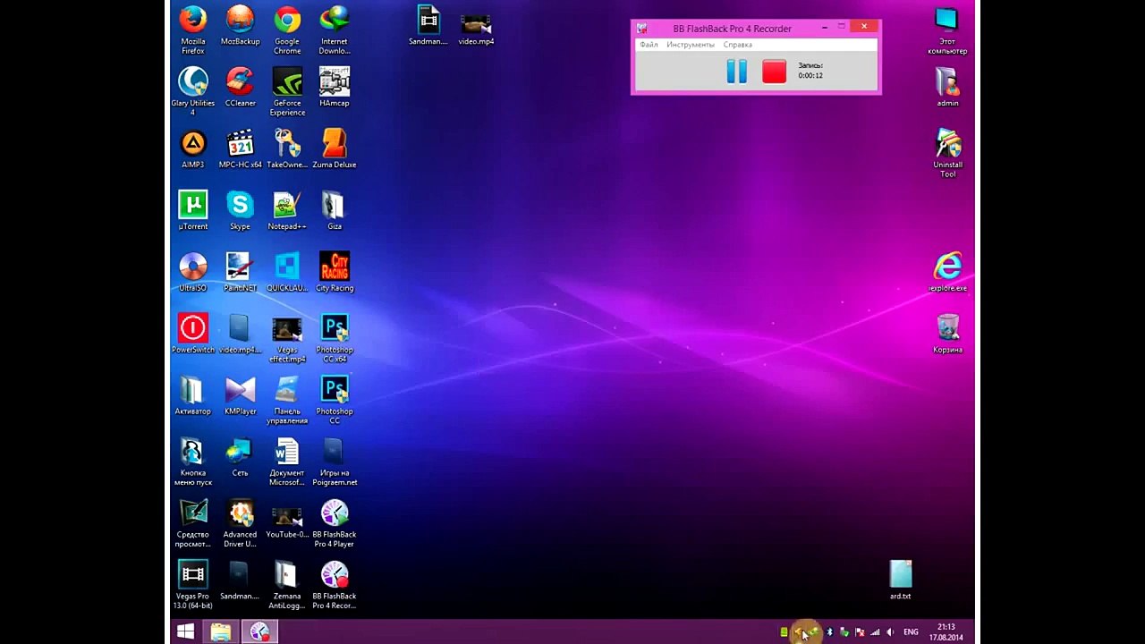Open the Инструменты menu in the recorder
Screen dimensions: 1145x644
691,45
